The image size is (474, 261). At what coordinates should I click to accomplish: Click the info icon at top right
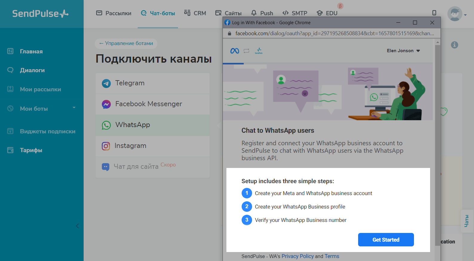(x=454, y=45)
